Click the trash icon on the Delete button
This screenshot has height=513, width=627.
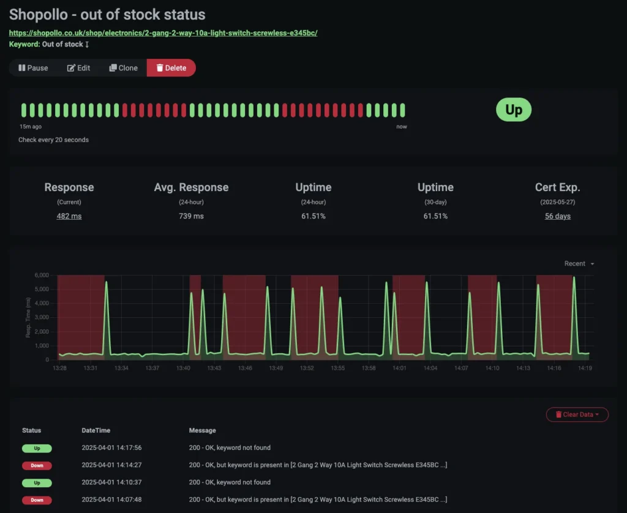pos(160,68)
